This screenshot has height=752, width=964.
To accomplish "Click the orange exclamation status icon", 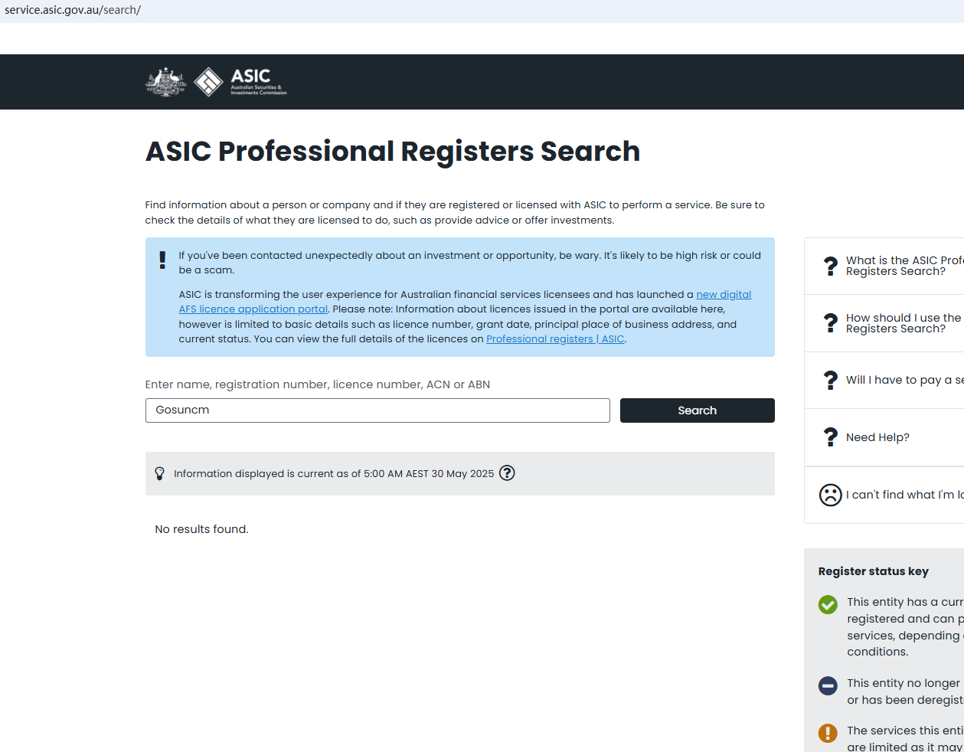I will [x=828, y=733].
